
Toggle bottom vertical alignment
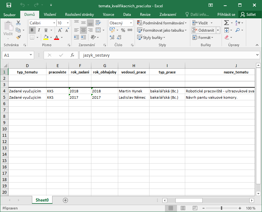(90, 23)
